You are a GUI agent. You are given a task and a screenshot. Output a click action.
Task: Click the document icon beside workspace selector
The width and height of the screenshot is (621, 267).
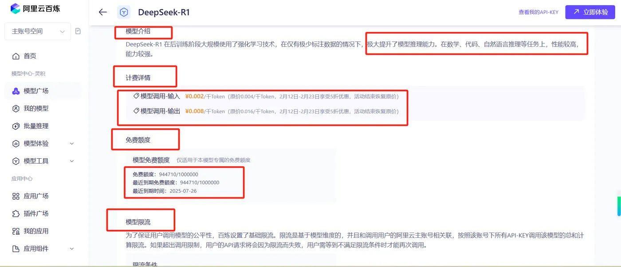coord(78,31)
